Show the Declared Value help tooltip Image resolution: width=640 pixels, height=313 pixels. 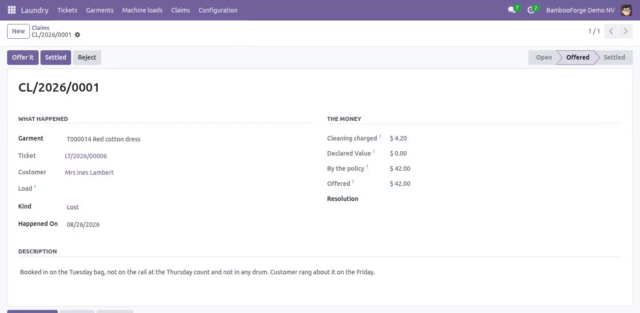(x=374, y=152)
